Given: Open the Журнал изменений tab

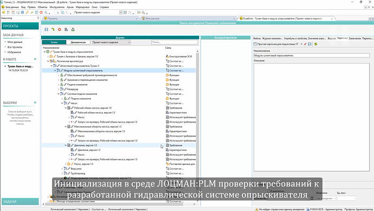Looking at the screenshot, I should click(272, 39).
